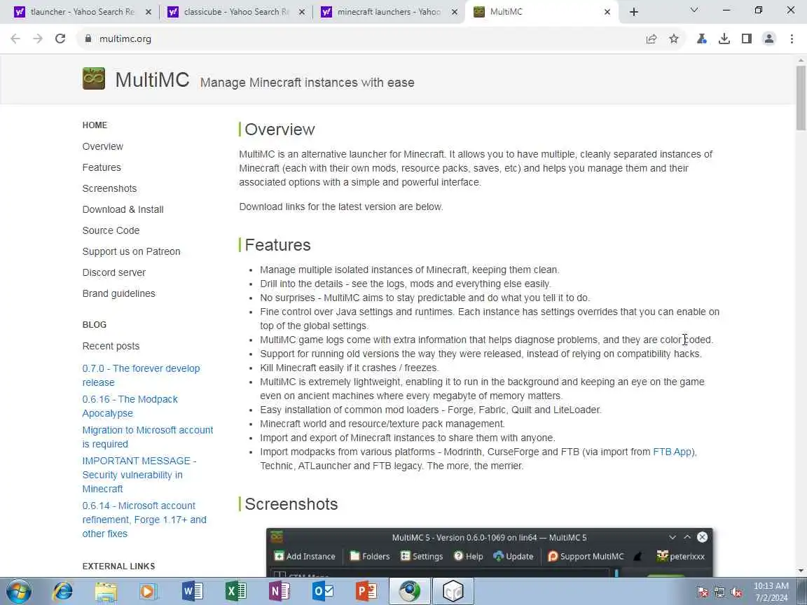Follow the FTB App link
The image size is (807, 605).
(672, 452)
